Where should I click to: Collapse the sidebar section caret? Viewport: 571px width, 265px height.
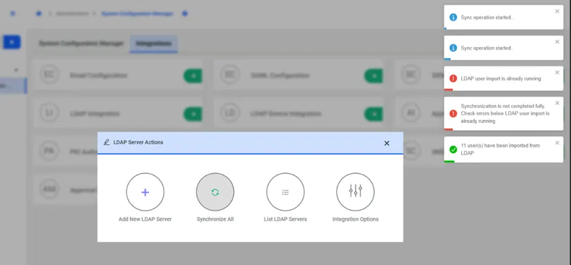16,70
